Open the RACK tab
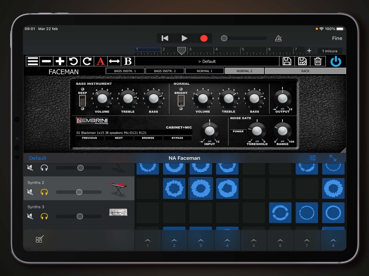369x276 pixels. click(305, 71)
